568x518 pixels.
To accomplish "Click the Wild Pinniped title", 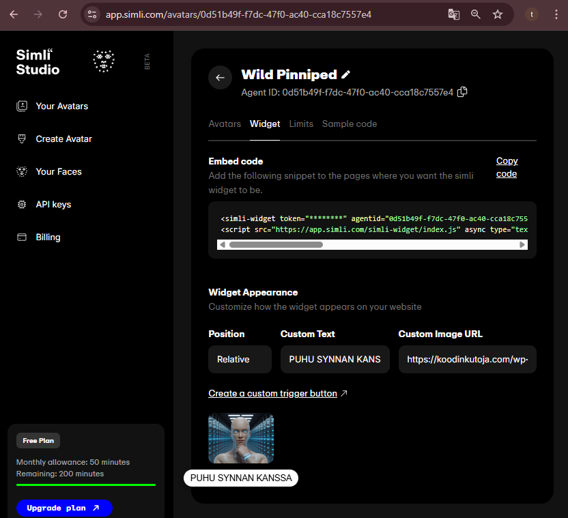I will tap(289, 74).
